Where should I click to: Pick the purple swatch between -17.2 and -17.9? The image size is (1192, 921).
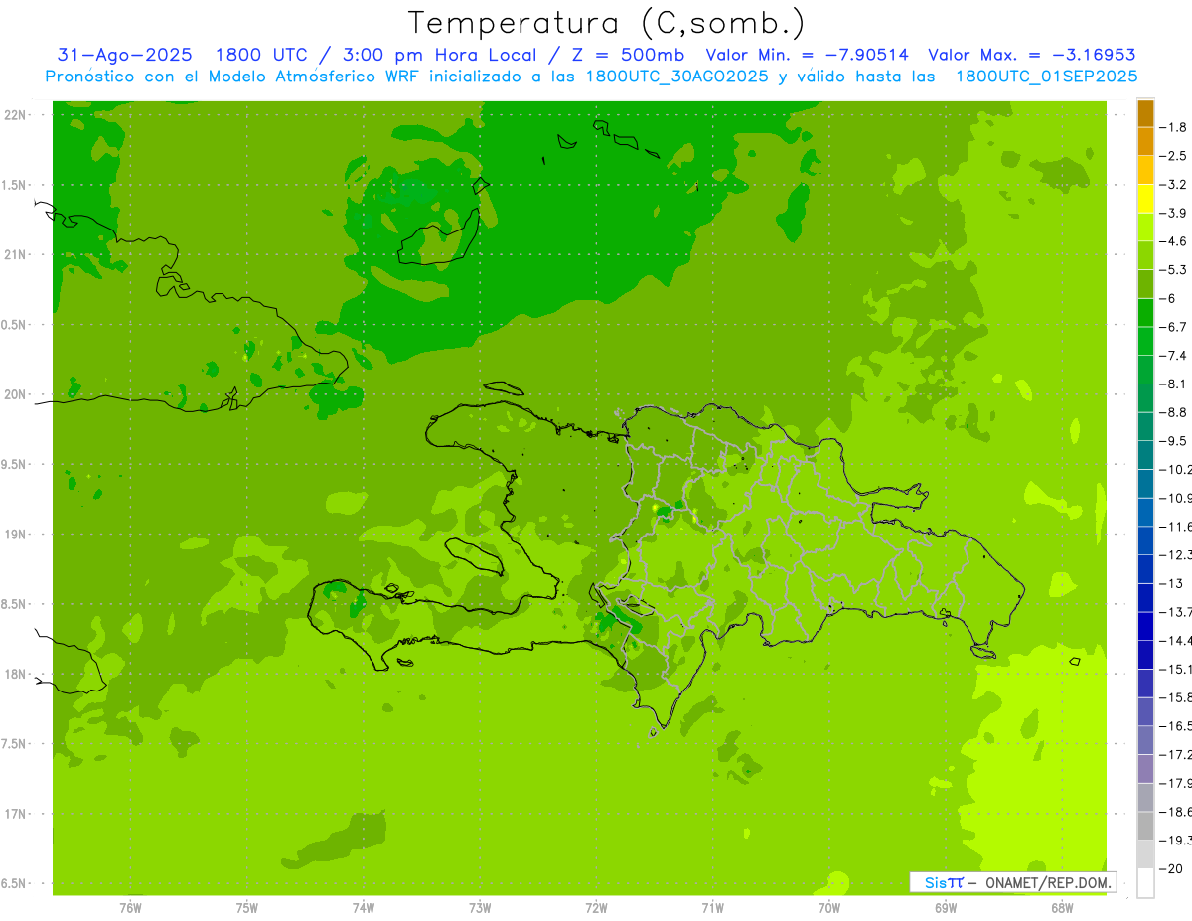coord(1145,769)
